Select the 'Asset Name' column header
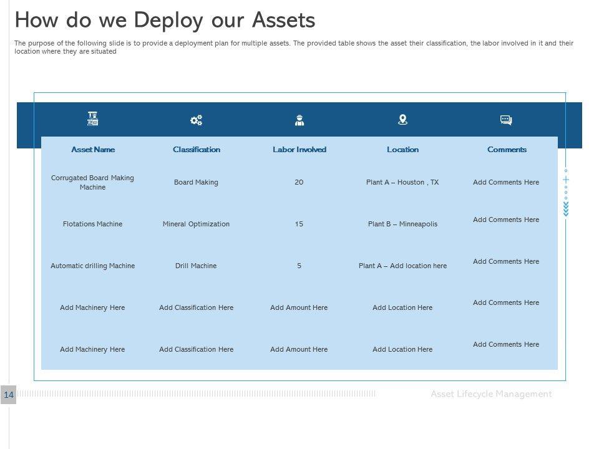 tap(93, 150)
